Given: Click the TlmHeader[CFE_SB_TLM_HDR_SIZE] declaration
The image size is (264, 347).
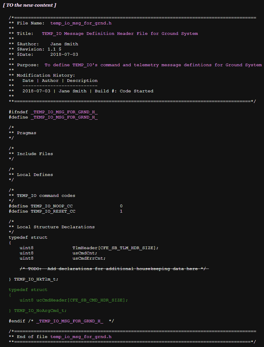Looking at the screenshot, I should pos(115,248).
